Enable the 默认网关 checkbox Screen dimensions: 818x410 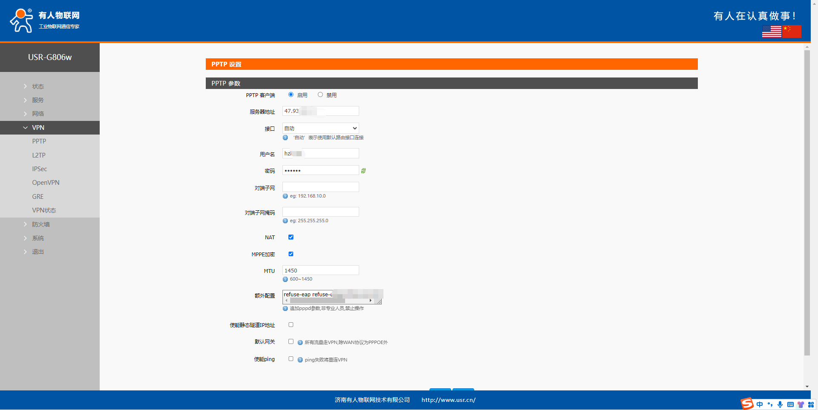(x=291, y=341)
